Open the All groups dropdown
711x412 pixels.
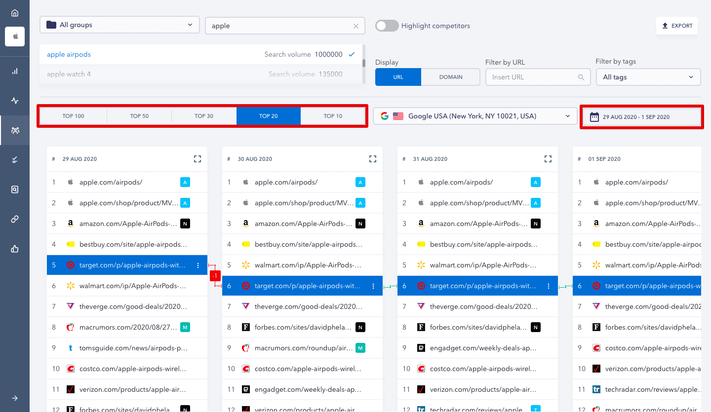(x=119, y=25)
